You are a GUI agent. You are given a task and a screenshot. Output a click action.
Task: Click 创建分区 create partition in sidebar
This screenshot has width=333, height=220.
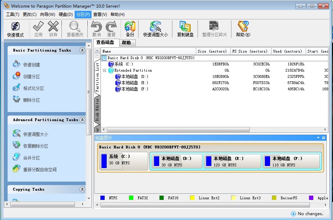pyautogui.click(x=31, y=76)
